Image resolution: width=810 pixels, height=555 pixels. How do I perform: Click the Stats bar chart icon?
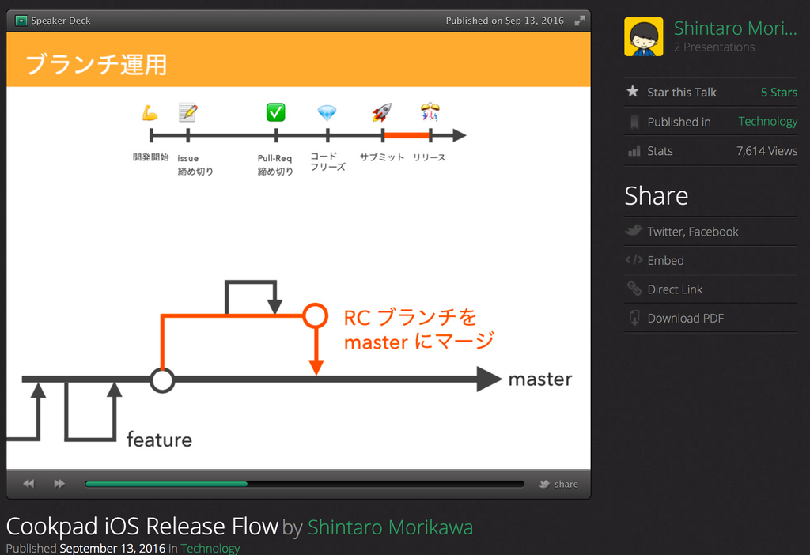tap(634, 151)
